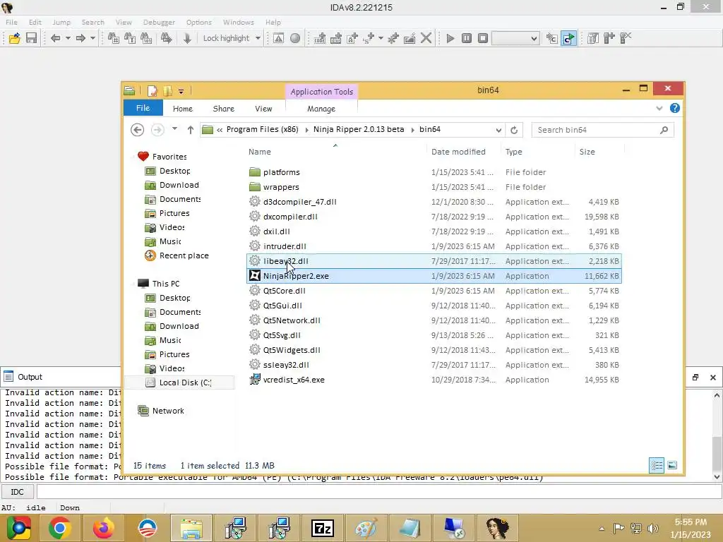Screen dimensions: 723x542
Task: Click the IDA insert data icon
Action: click(335, 38)
